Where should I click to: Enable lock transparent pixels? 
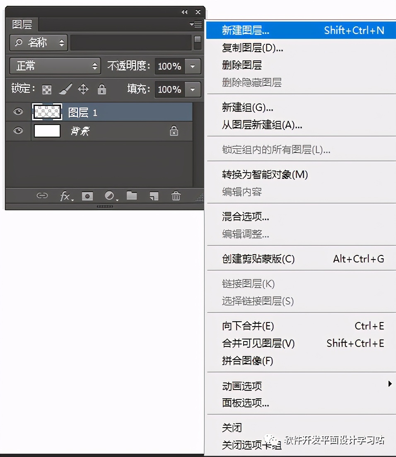tap(46, 89)
